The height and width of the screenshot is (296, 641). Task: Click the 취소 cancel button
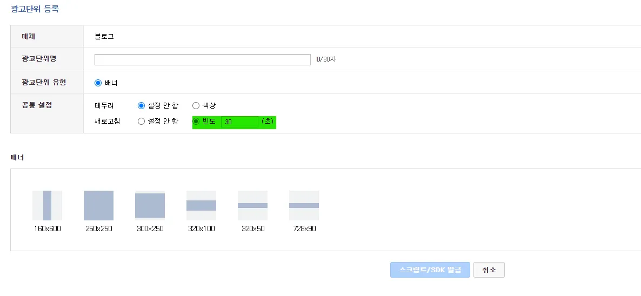[x=489, y=270]
